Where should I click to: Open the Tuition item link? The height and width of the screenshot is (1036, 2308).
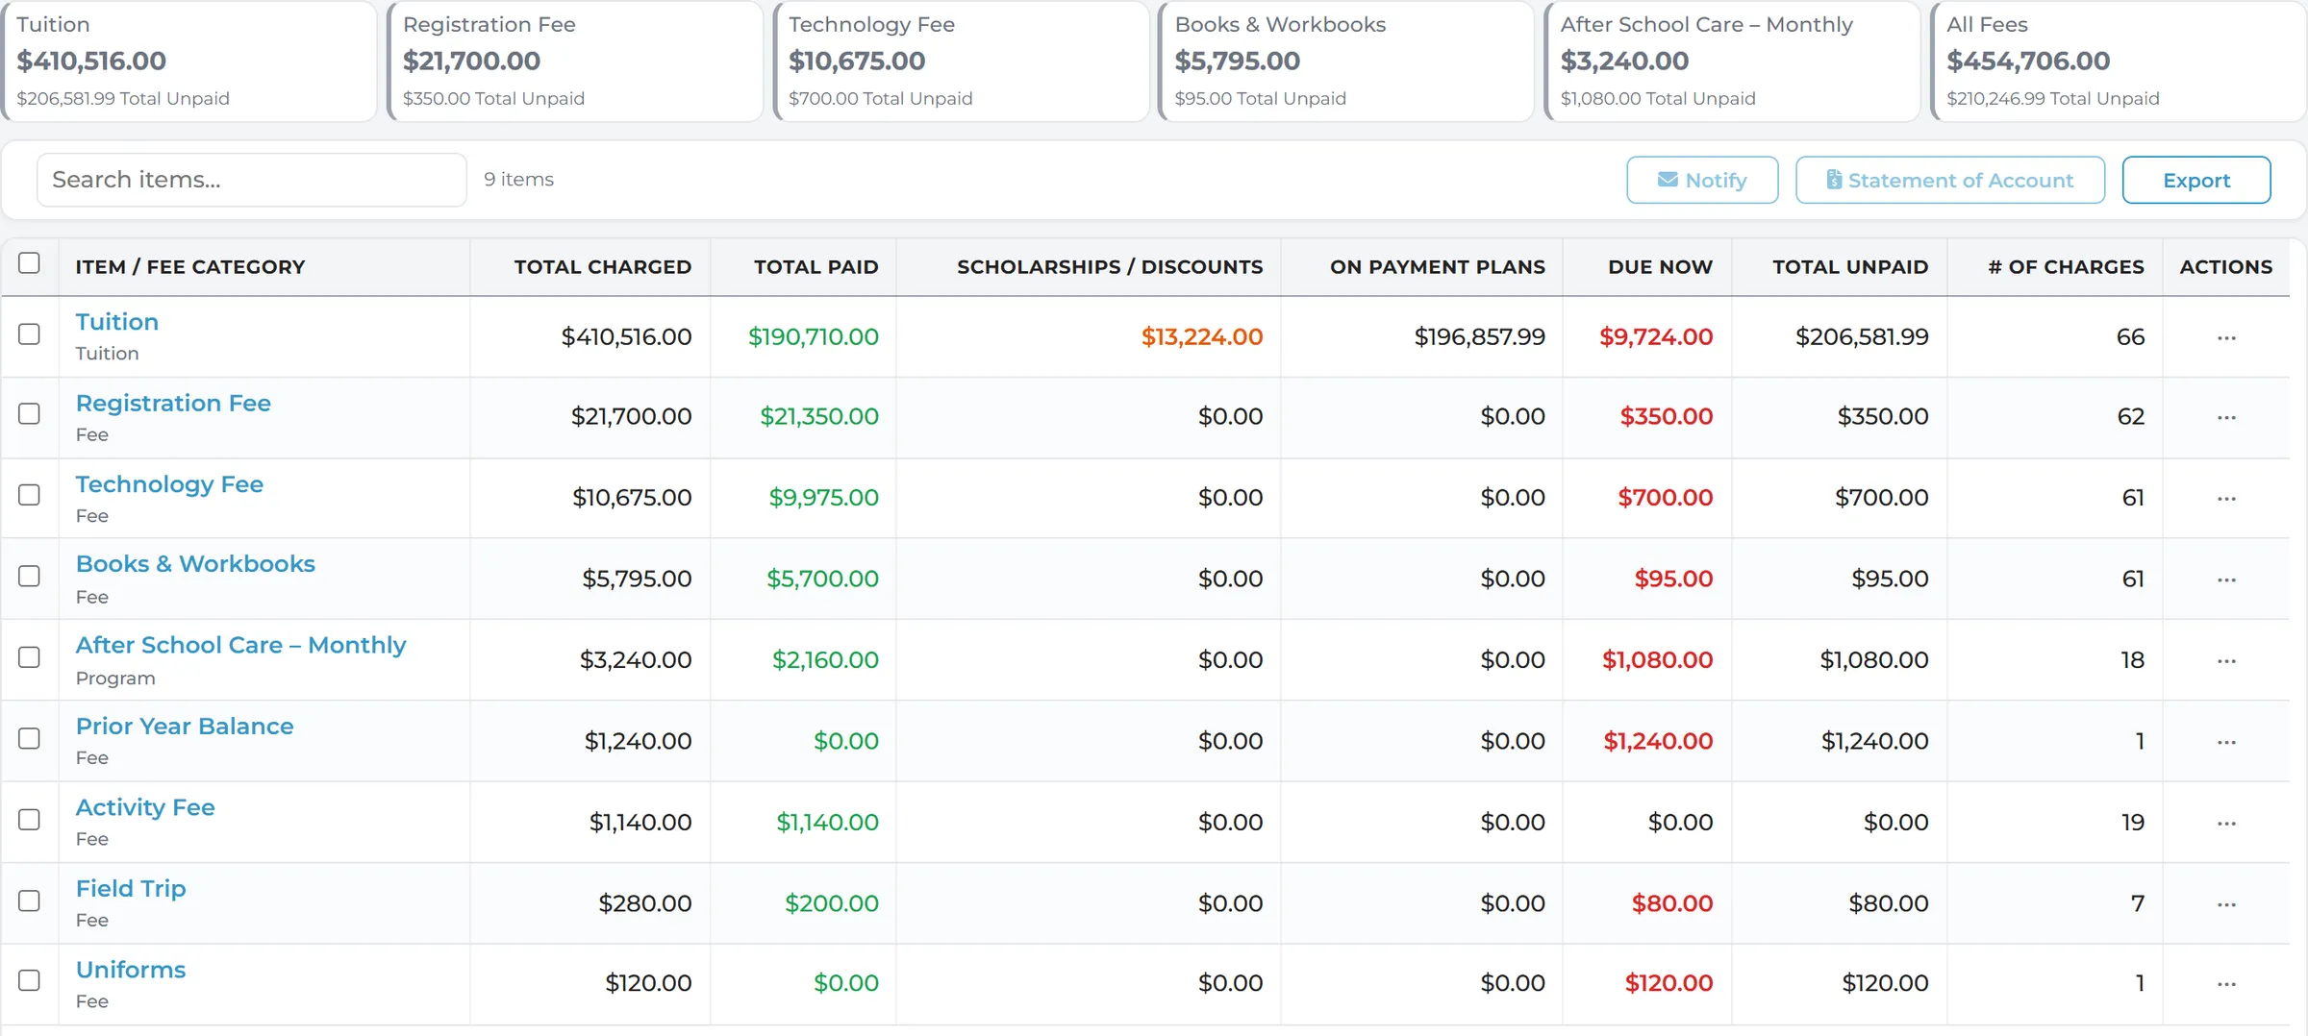(117, 322)
